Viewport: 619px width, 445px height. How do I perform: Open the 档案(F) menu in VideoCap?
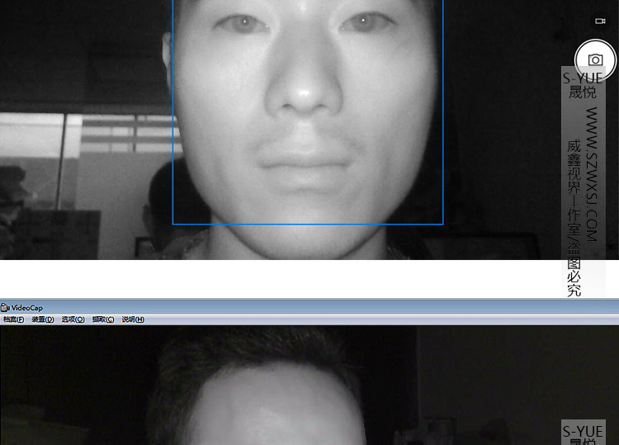(13, 319)
